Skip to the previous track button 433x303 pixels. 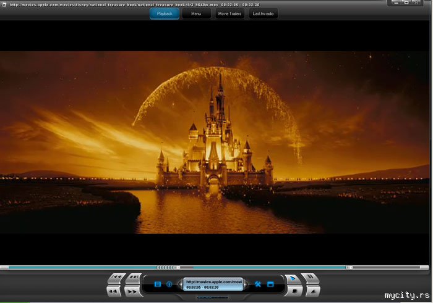[117, 278]
